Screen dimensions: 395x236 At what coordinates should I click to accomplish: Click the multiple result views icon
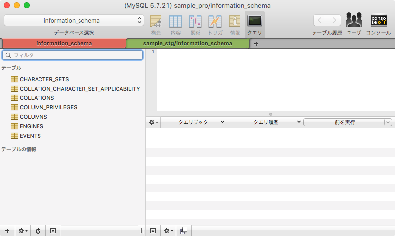click(x=184, y=231)
